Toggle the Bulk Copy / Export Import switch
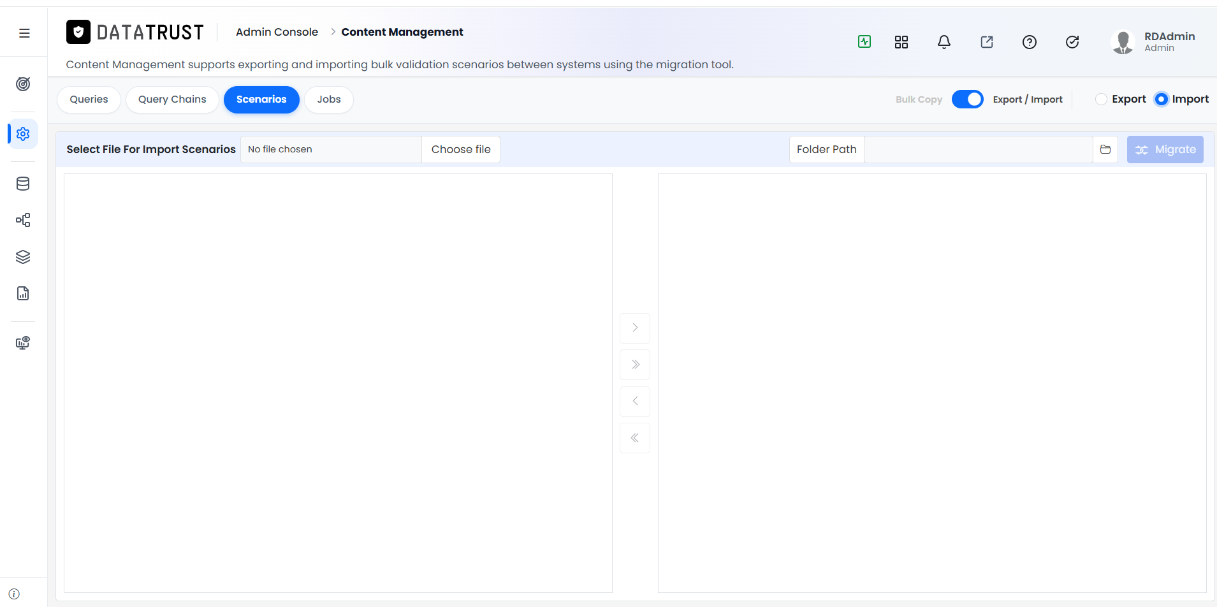The height and width of the screenshot is (607, 1217). click(968, 99)
